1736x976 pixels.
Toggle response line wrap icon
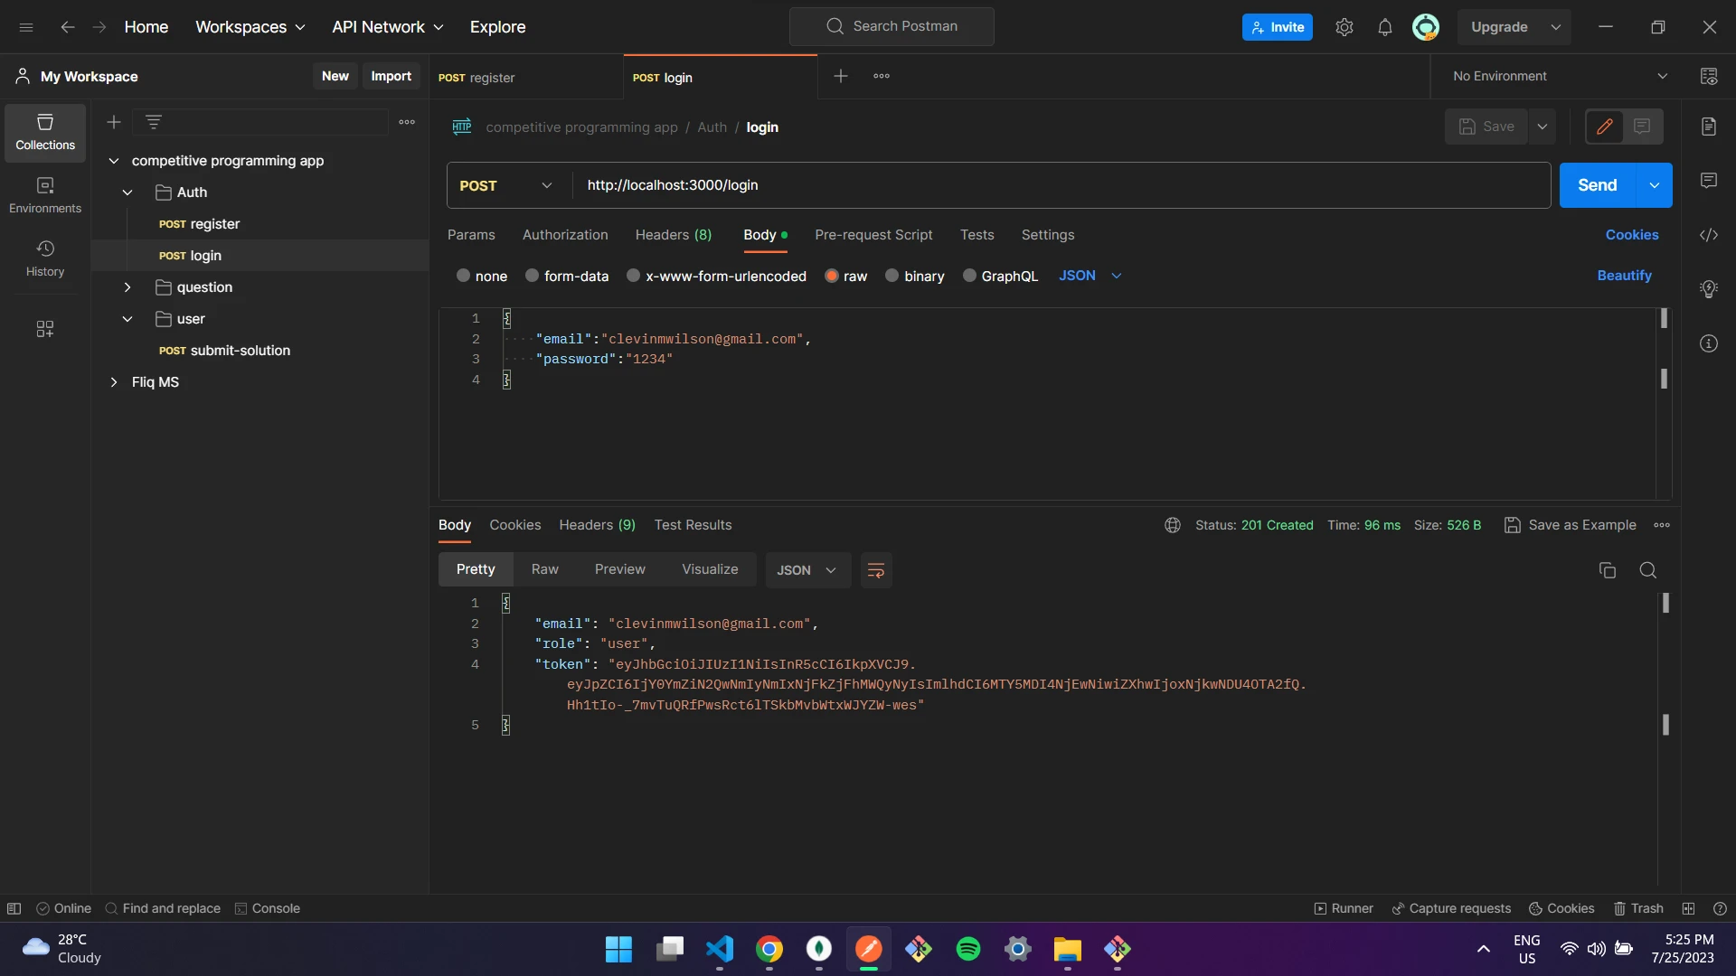[876, 570]
